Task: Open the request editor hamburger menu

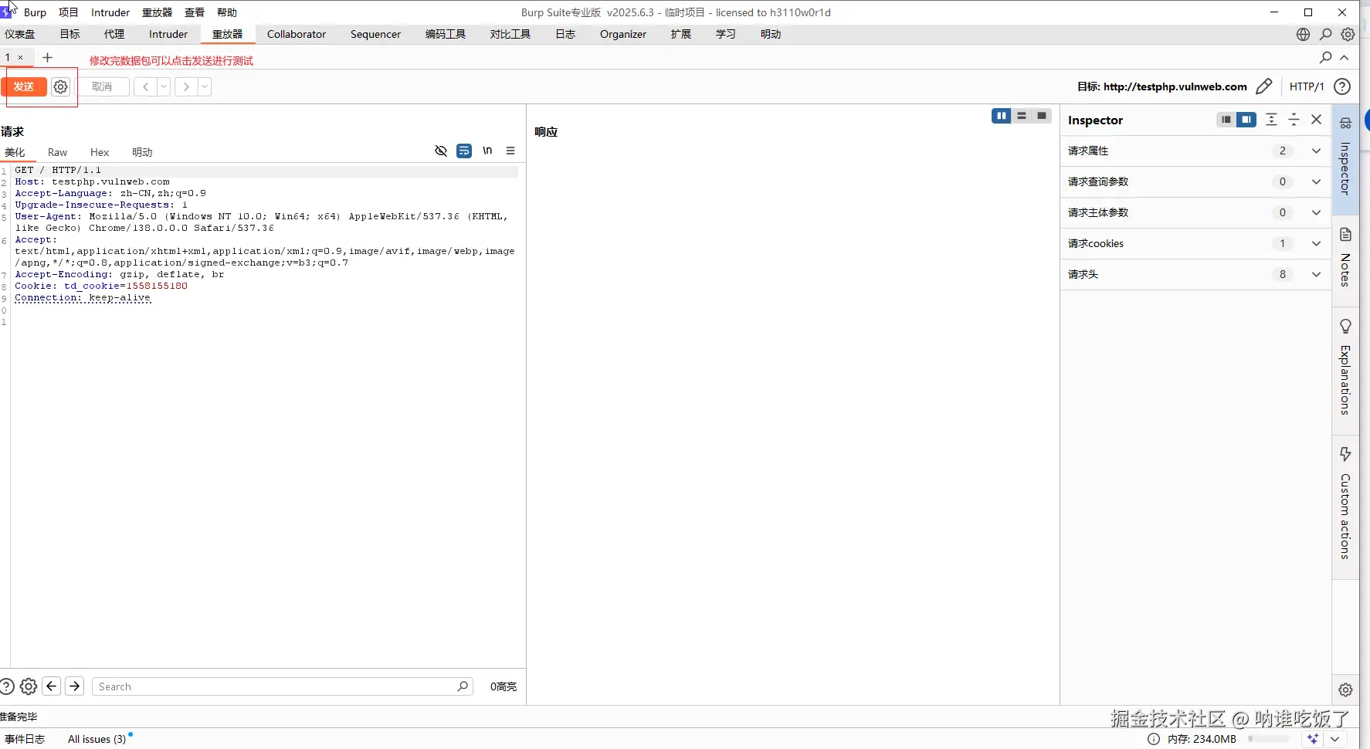Action: pyautogui.click(x=510, y=151)
